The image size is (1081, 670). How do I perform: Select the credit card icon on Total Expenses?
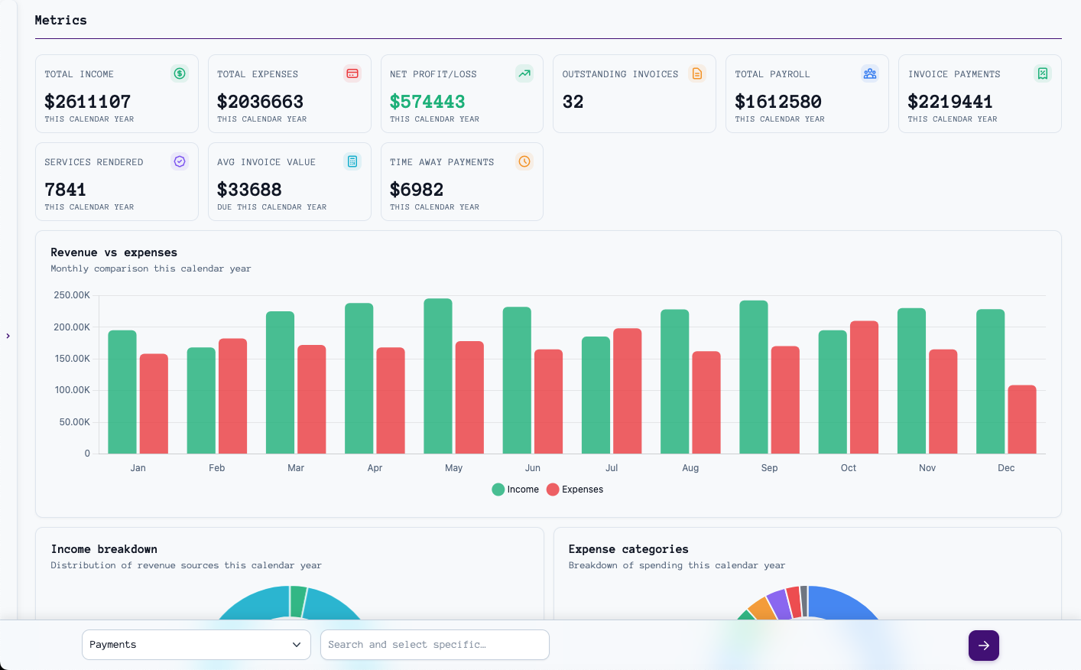[352, 73]
